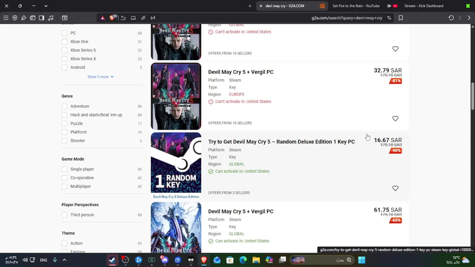Open Microsoft Store from taskbar
Image resolution: width=475 pixels, height=267 pixels.
[230, 260]
